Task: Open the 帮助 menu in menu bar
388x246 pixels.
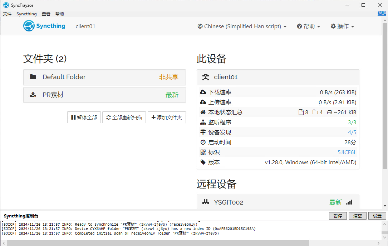Action: [x=60, y=14]
